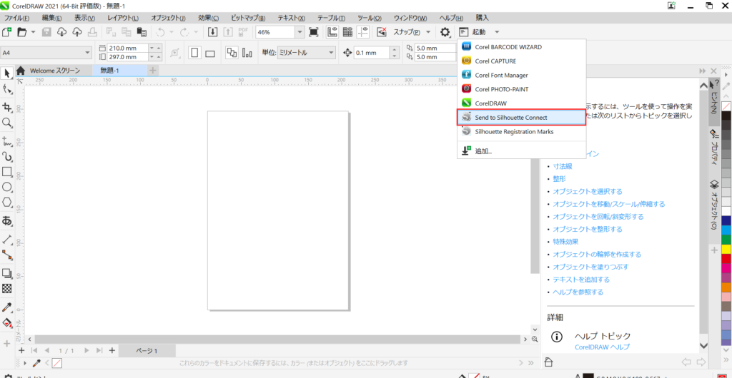Select the Transparency checkerboard tool
This screenshot has height=378, width=732.
point(7,289)
